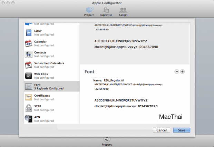This screenshot has height=147, width=214.
Task: Click the Font section heading
Action: pos(89,72)
